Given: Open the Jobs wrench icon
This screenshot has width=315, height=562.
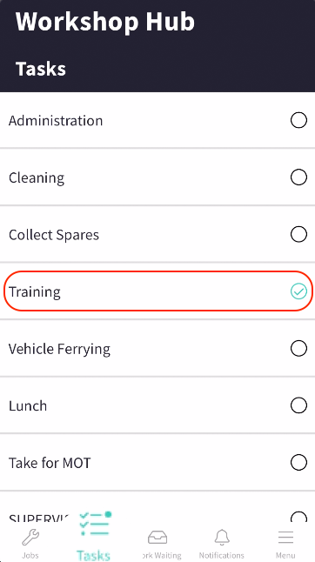Looking at the screenshot, I should [x=30, y=538].
